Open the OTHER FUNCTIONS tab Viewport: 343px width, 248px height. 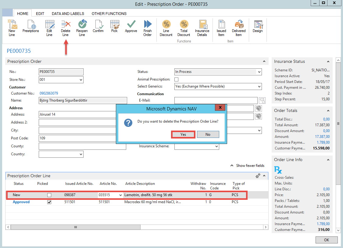click(x=109, y=13)
